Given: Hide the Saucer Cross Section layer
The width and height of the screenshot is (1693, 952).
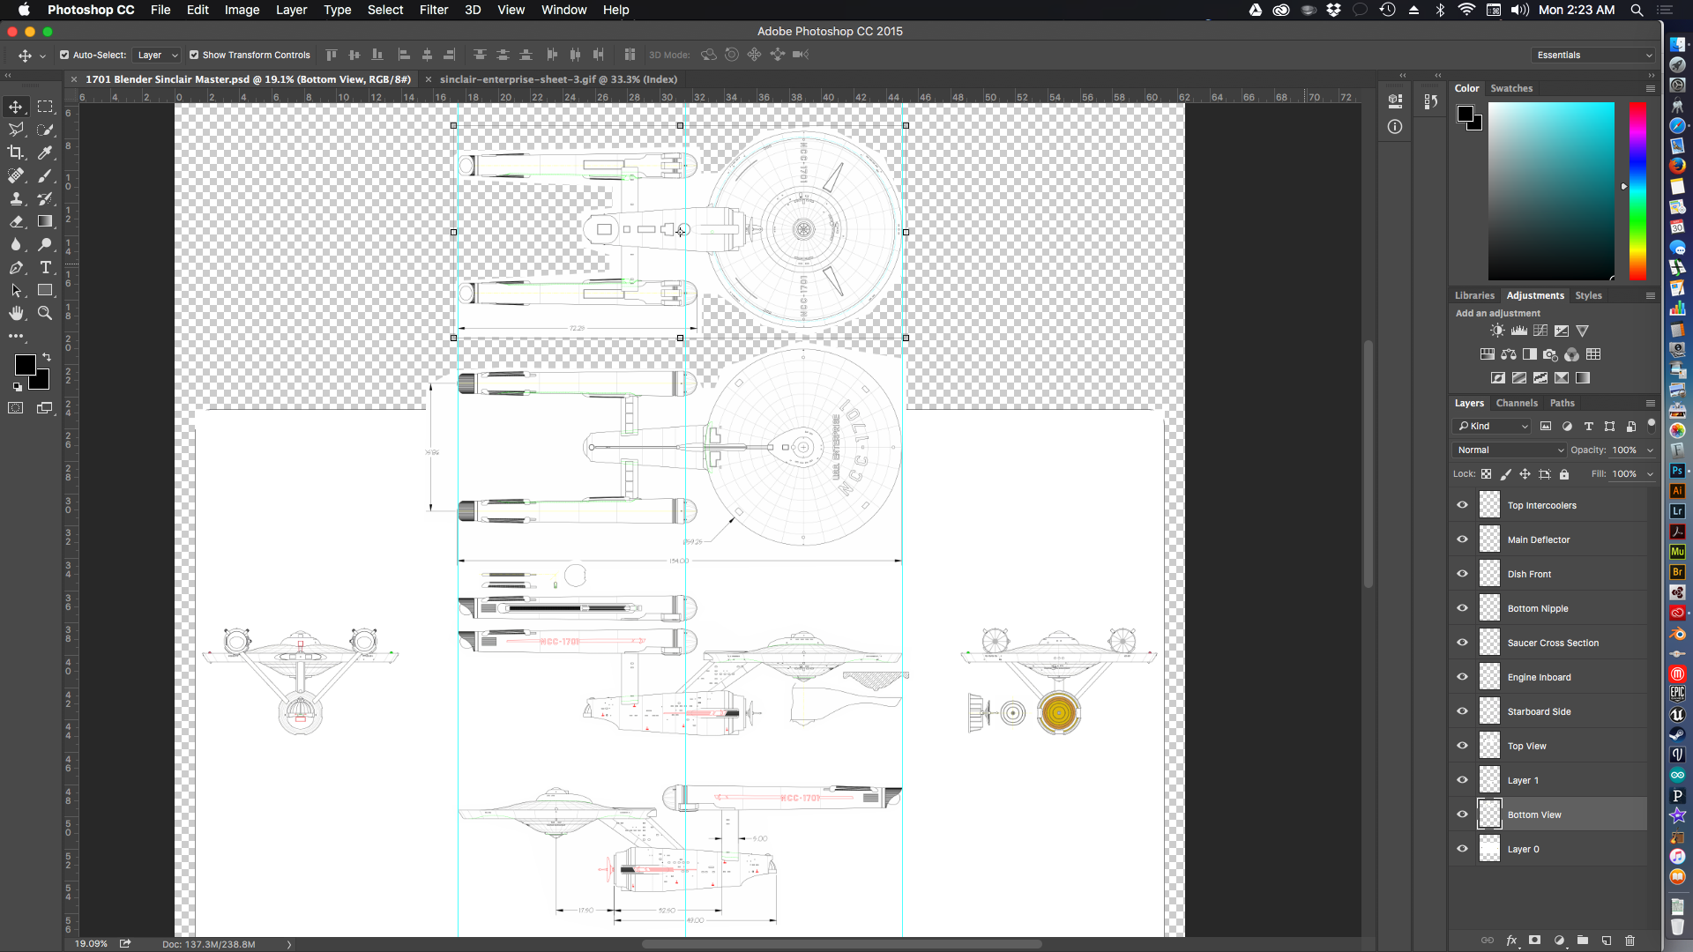Looking at the screenshot, I should (x=1463, y=643).
